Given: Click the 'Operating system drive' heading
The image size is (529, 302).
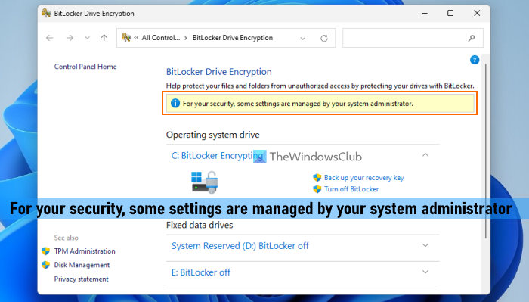Looking at the screenshot, I should click(x=213, y=135).
